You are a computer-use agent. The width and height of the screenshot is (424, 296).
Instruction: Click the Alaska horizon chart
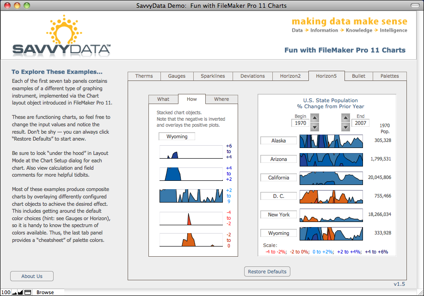[331, 141]
